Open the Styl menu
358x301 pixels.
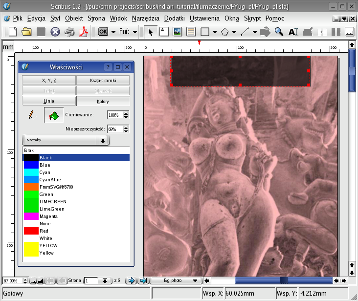tap(55, 18)
